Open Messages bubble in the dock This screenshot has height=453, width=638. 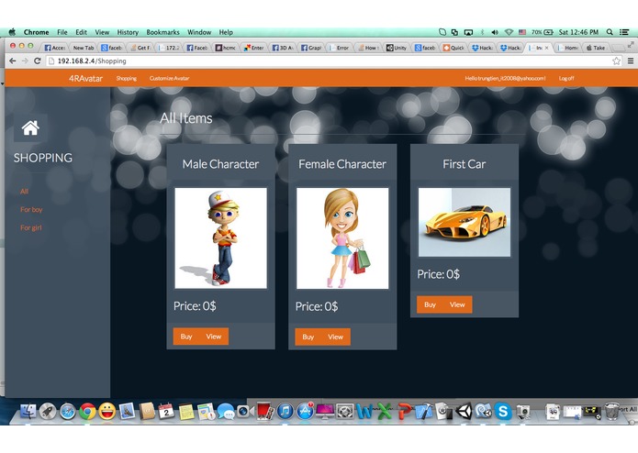pyautogui.click(x=226, y=412)
